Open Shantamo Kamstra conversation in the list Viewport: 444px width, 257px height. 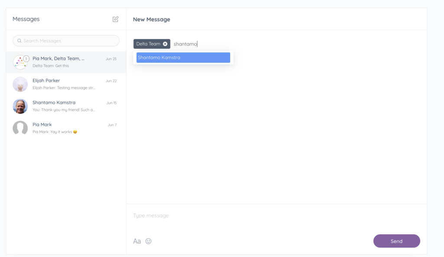pos(66,106)
